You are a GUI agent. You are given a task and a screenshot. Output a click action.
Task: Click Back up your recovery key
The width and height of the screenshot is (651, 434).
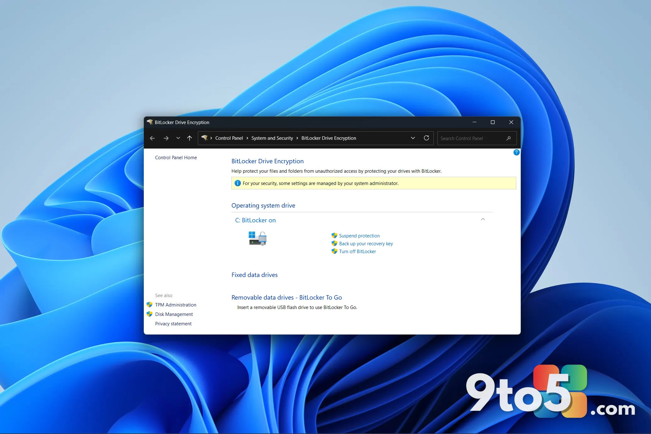(x=366, y=244)
